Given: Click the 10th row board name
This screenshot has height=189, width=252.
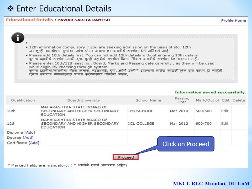Looking at the screenshot, I should 80,111.
